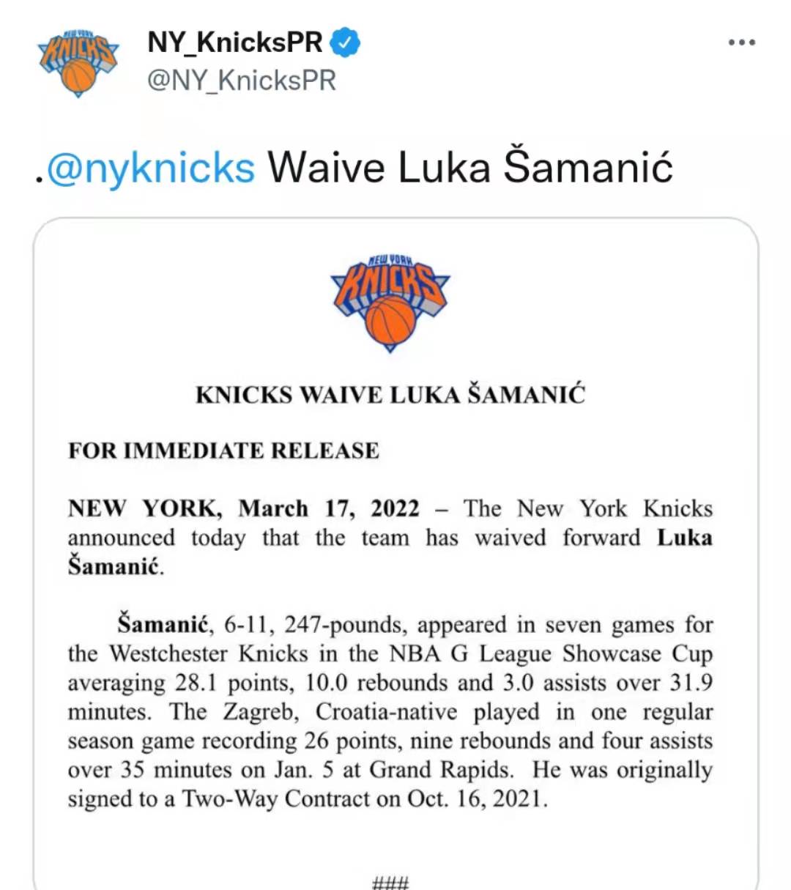The width and height of the screenshot is (791, 890).
Task: Click the @NY_KnicksPR handle
Action: [x=241, y=81]
